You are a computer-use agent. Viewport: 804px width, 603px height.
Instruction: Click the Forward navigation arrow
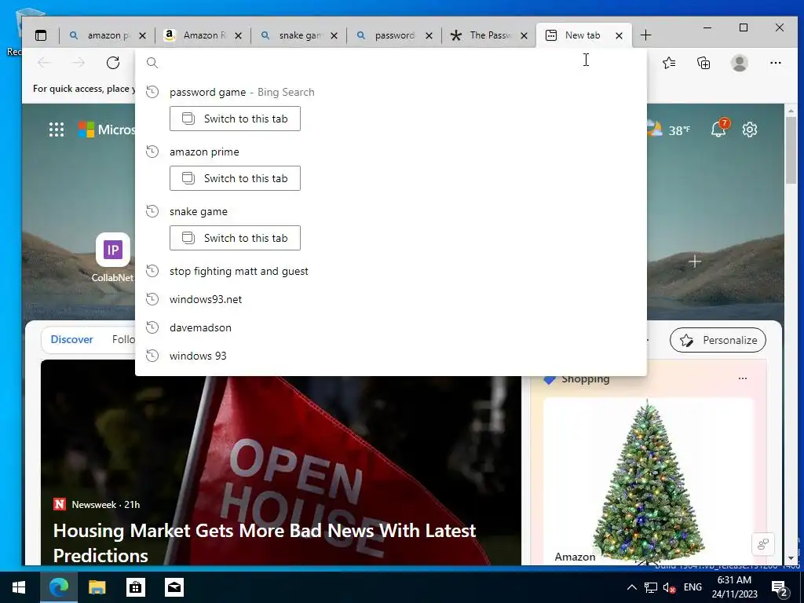79,63
